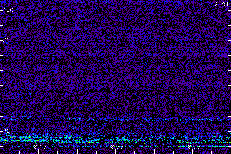
Task: Click the 18:10 time axis label
Action: click(x=38, y=147)
